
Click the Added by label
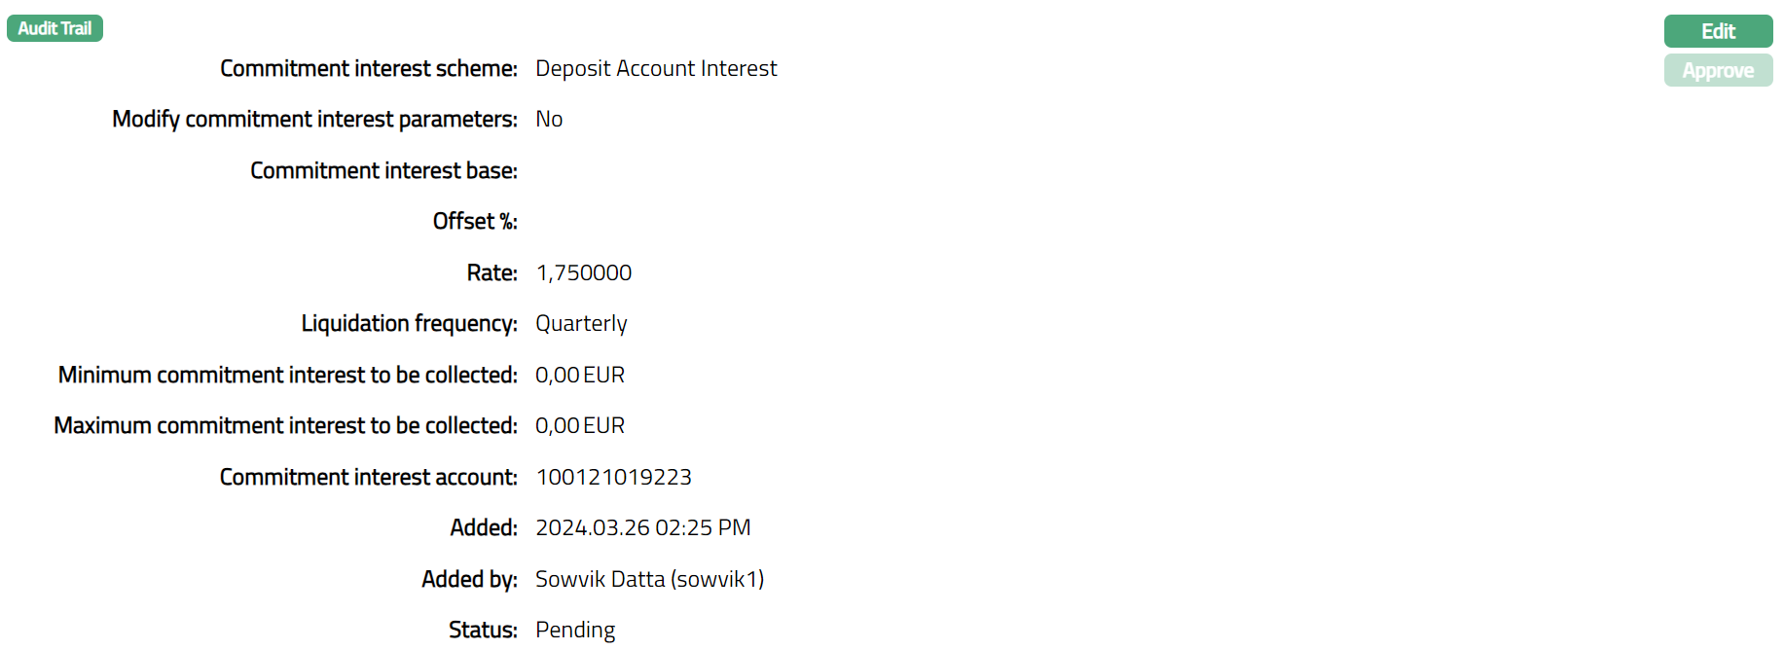click(469, 580)
